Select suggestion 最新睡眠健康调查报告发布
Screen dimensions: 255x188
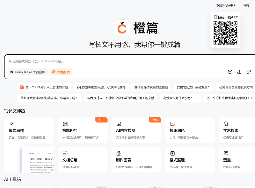[49, 98]
